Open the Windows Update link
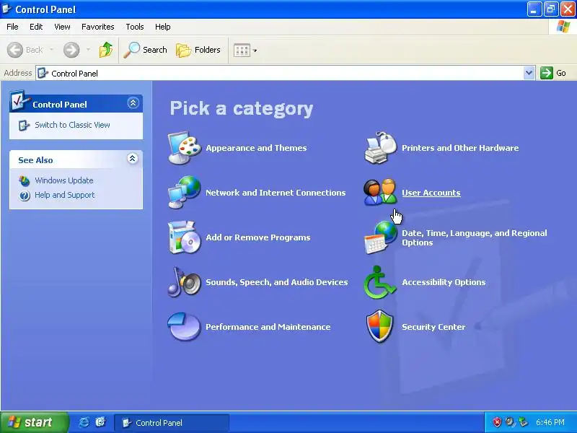Viewport: 577px width, 433px height. coord(64,180)
